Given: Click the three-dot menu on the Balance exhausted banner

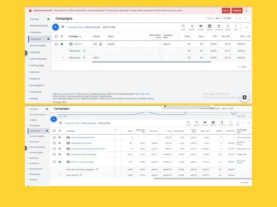Looking at the screenshot, I should [x=247, y=10].
